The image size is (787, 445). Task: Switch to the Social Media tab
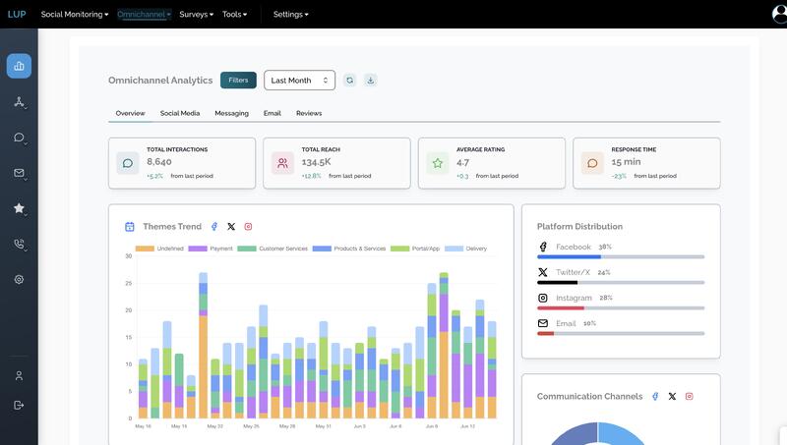click(180, 113)
